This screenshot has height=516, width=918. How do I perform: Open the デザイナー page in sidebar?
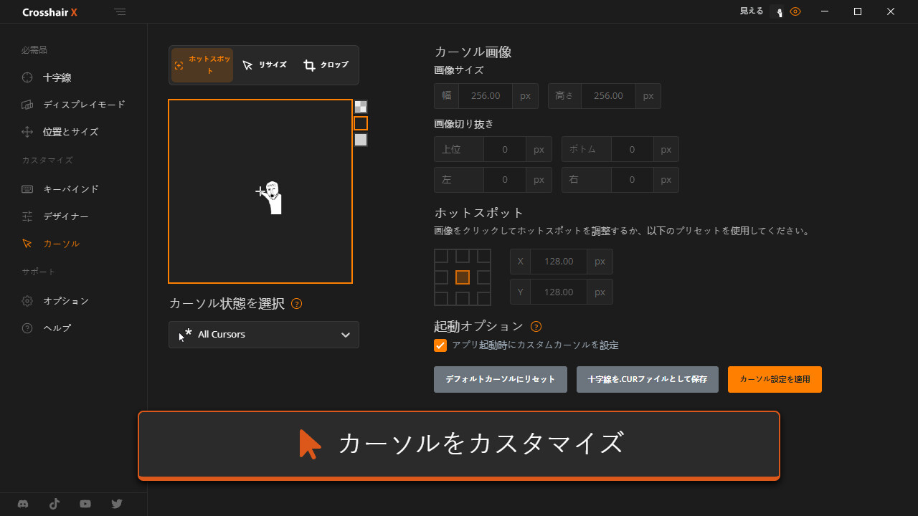[x=65, y=216]
